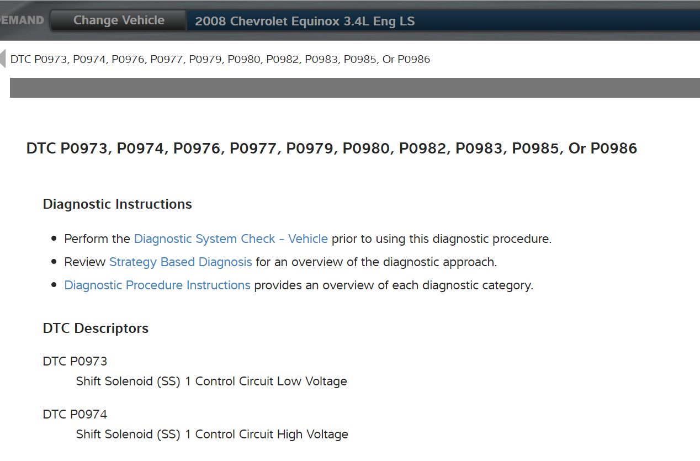
Task: Select the 2008 Chevrolet Equinox vehicle title
Action: [305, 22]
